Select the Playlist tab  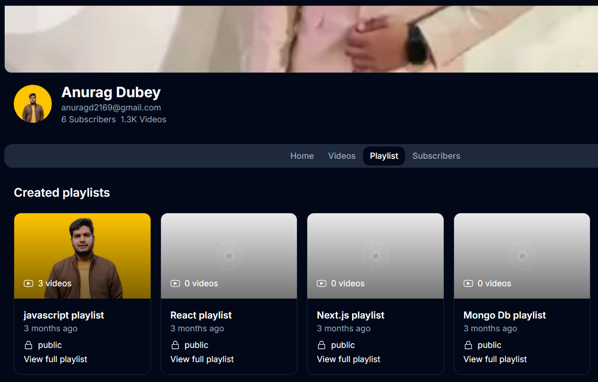coord(384,156)
